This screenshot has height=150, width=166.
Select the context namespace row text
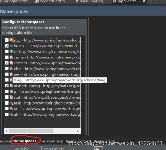coord(47,63)
